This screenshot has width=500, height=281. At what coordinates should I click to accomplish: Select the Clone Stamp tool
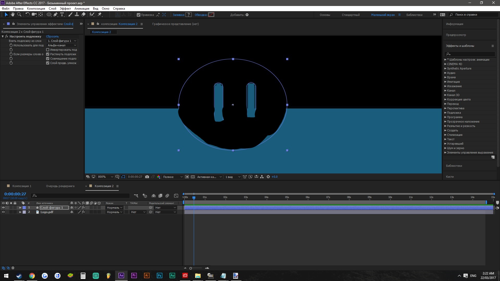(77, 15)
